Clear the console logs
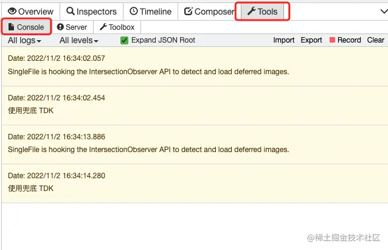The image size is (388, 250). click(x=375, y=40)
